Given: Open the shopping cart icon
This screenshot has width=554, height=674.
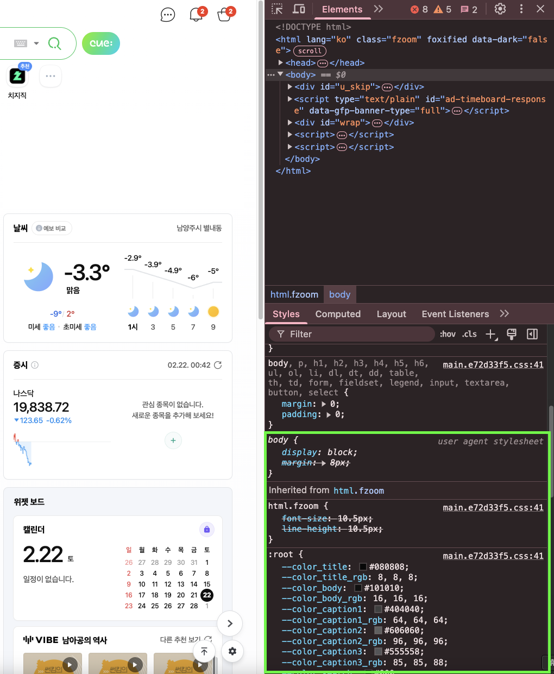Looking at the screenshot, I should 224,15.
